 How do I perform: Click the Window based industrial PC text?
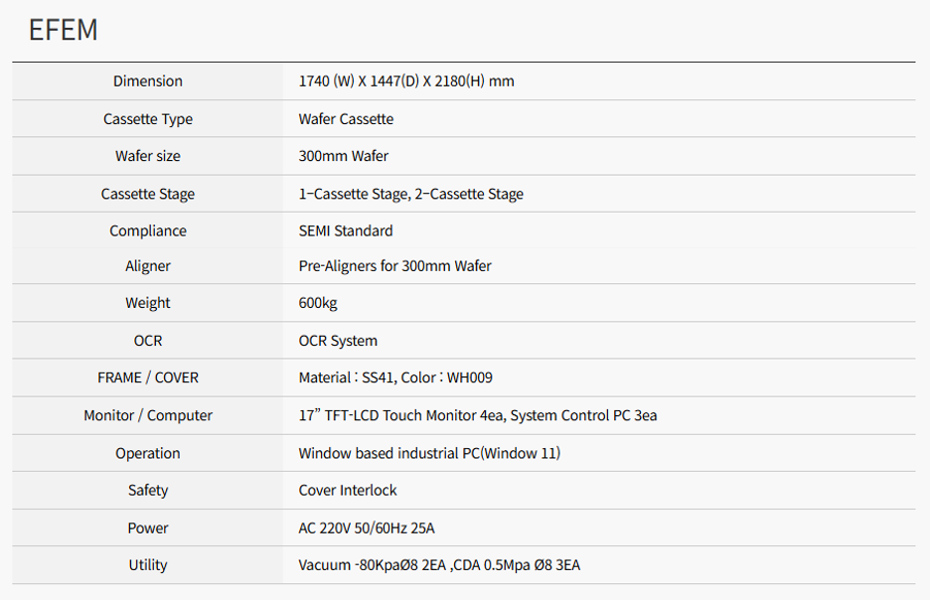tap(429, 453)
